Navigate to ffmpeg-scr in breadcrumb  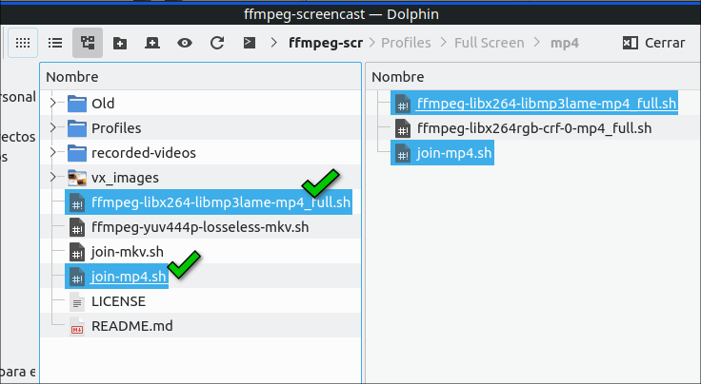click(326, 43)
